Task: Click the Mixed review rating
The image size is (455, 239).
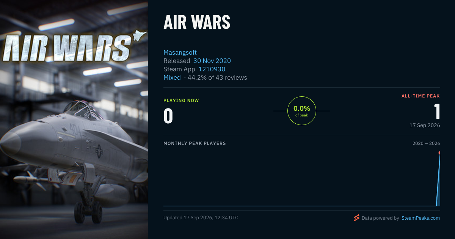Action: coord(172,77)
